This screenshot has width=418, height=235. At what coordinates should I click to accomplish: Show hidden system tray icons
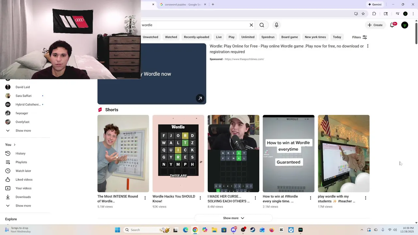tap(362, 230)
